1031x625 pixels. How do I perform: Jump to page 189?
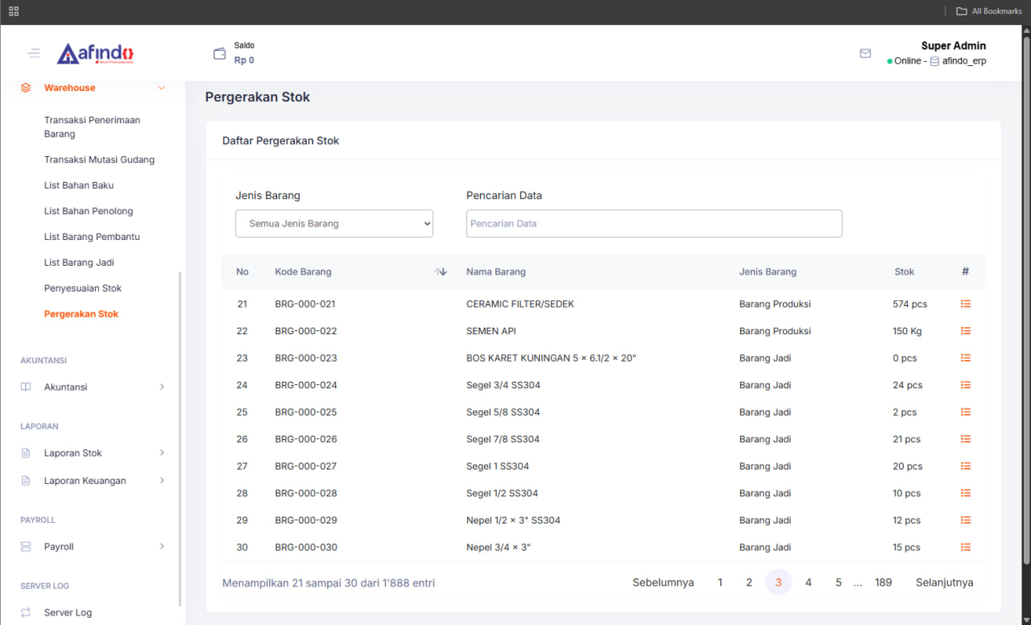coord(884,582)
